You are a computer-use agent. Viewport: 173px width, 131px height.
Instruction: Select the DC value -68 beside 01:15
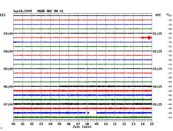tap(170, 33)
